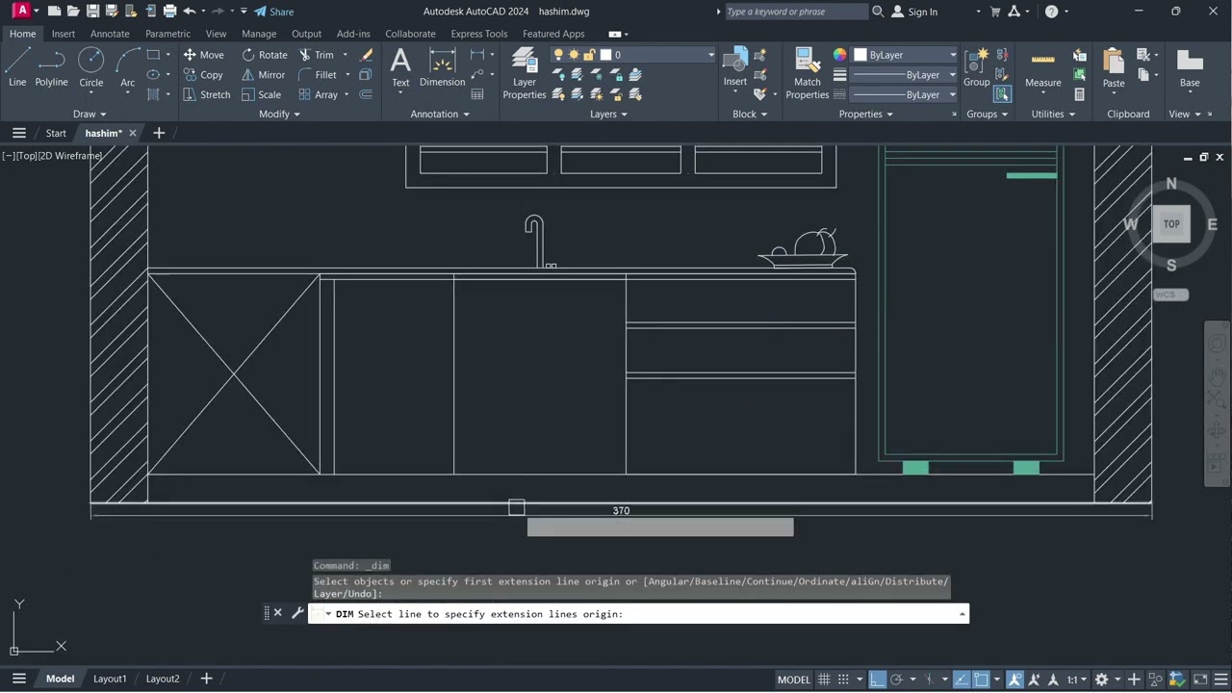Open the Quick Calculator icon
The image size is (1232, 693).
tap(1079, 95)
